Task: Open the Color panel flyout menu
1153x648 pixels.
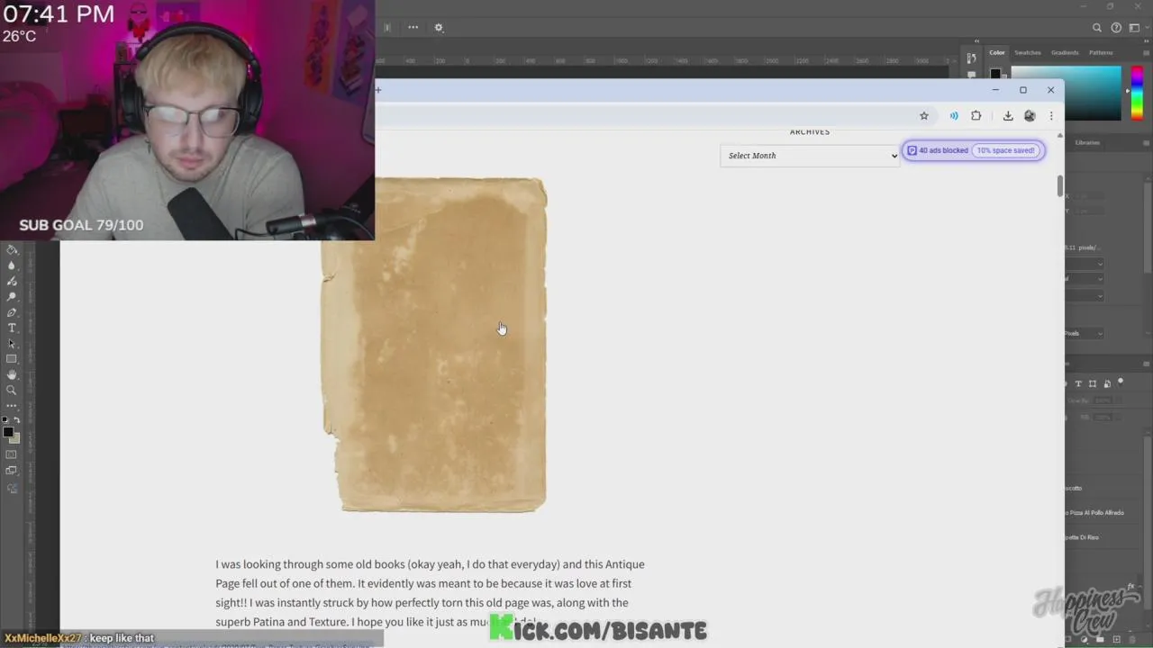Action: (x=1146, y=52)
